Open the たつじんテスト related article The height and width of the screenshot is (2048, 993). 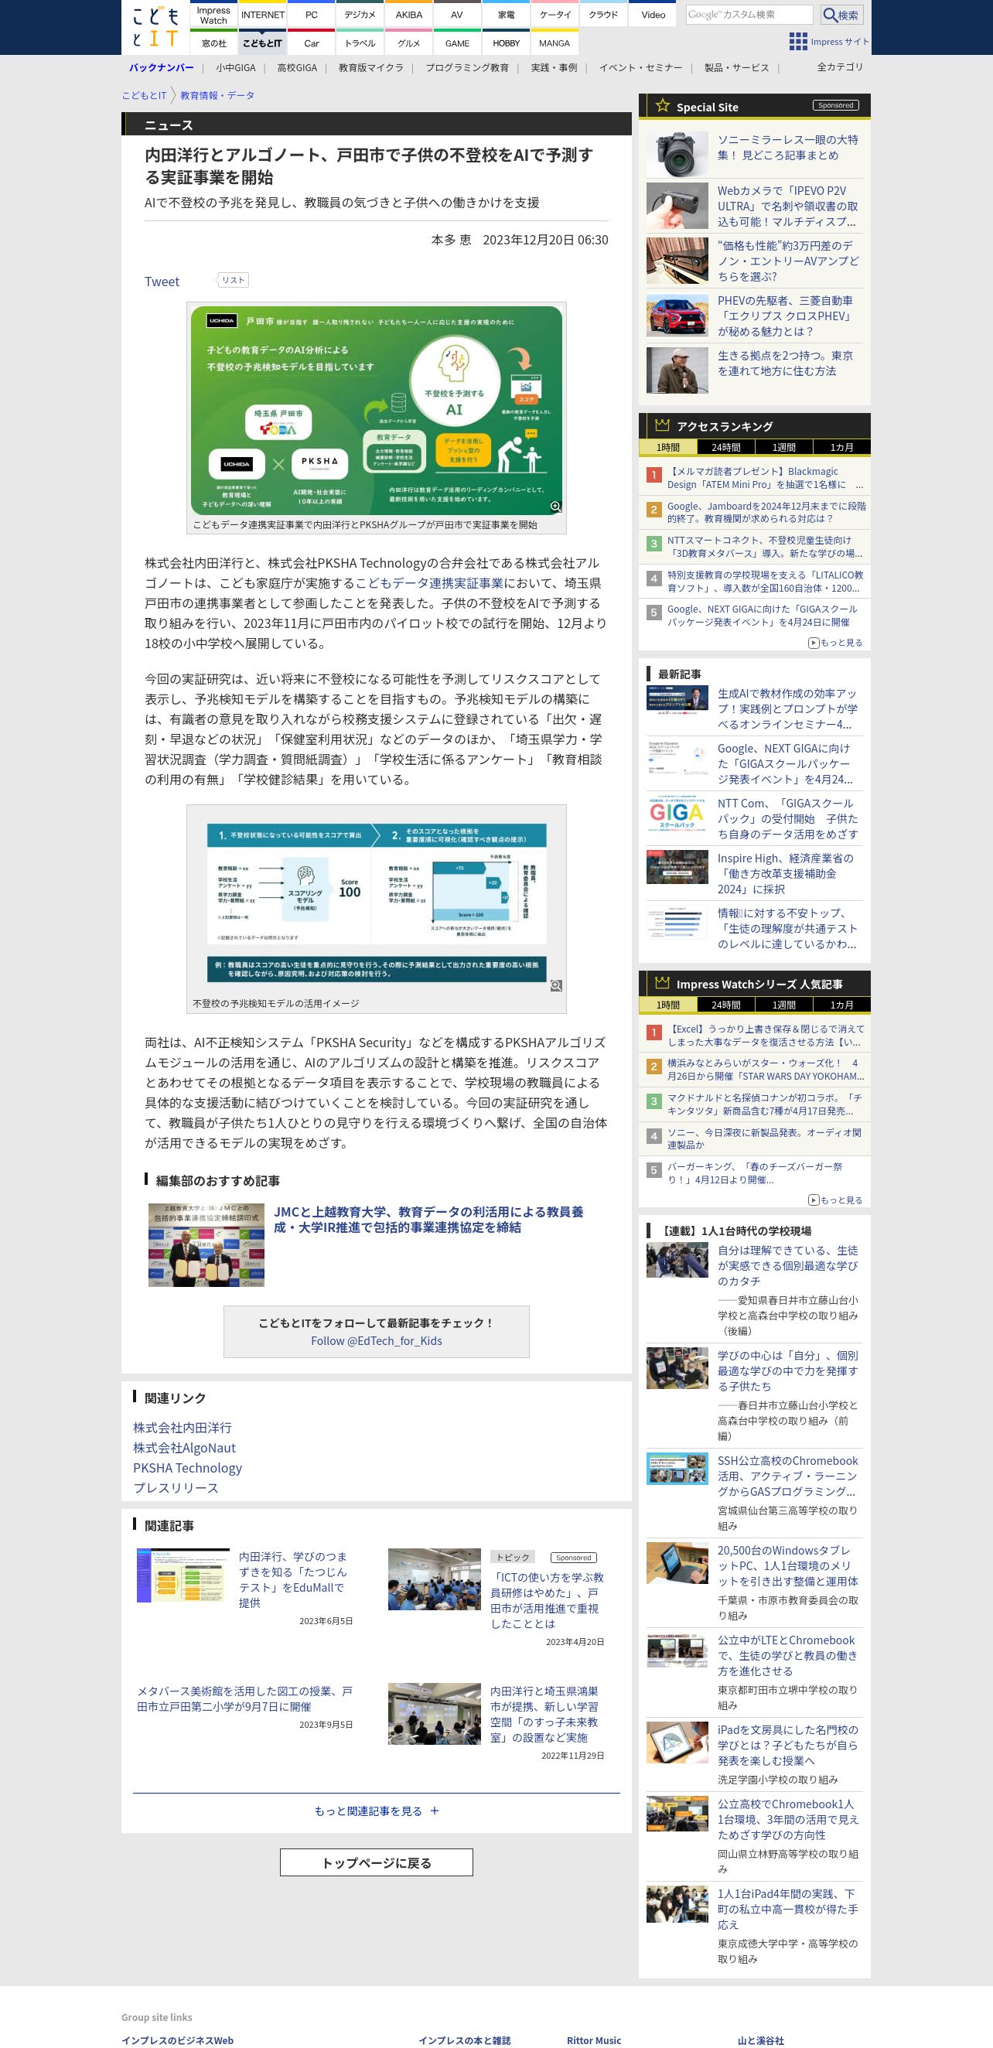click(292, 1579)
